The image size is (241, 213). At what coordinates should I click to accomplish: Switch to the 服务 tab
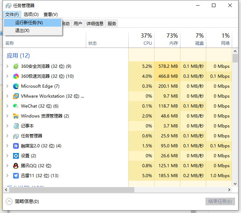[x=112, y=24]
